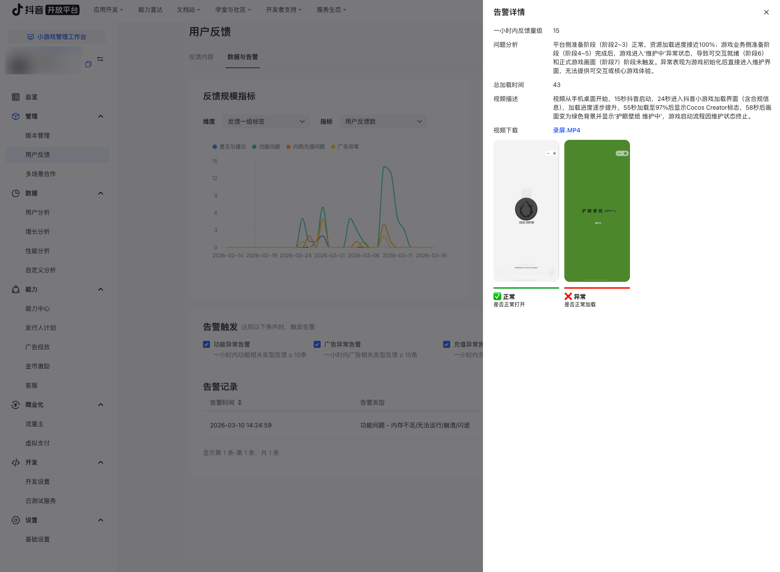The width and height of the screenshot is (780, 572).
Task: Switch to the 反馈内容 tab
Action: (201, 57)
